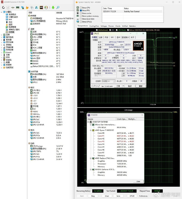
Task: Uncheck the Stress FPU checkbox
Action: coord(81,10)
